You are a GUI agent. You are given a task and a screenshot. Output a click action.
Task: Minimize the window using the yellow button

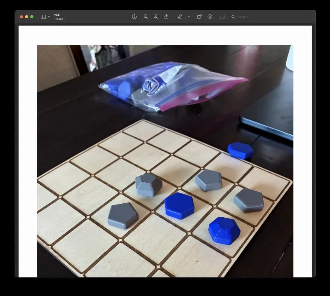[x=26, y=17]
